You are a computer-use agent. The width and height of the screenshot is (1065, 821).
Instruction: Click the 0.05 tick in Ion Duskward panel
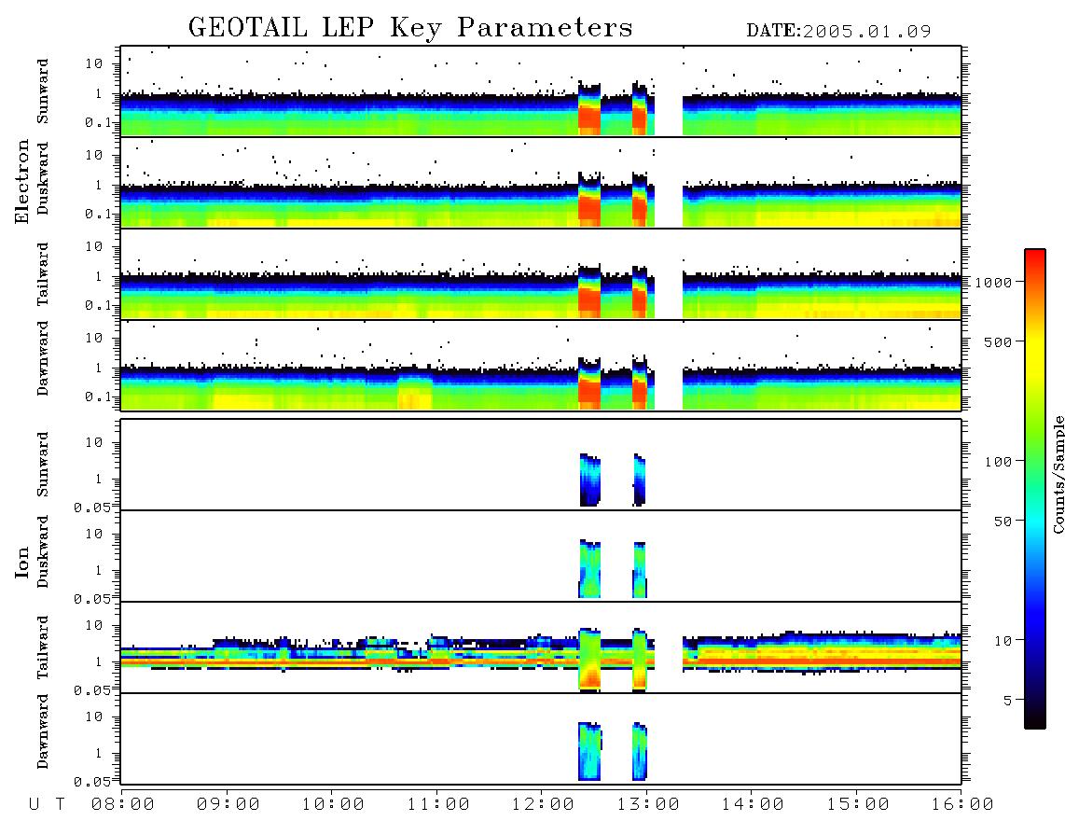[x=92, y=599]
